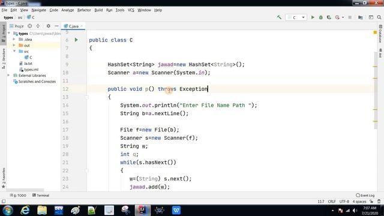Click the editor vertical scrollbar
384x216 pixels.
pos(376,91)
